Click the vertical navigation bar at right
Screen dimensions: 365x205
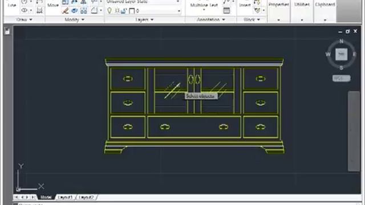[354, 132]
